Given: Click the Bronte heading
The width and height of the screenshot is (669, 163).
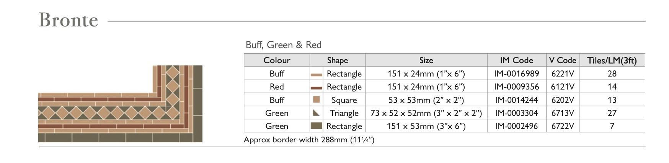Looking at the screenshot, I should (69, 20).
